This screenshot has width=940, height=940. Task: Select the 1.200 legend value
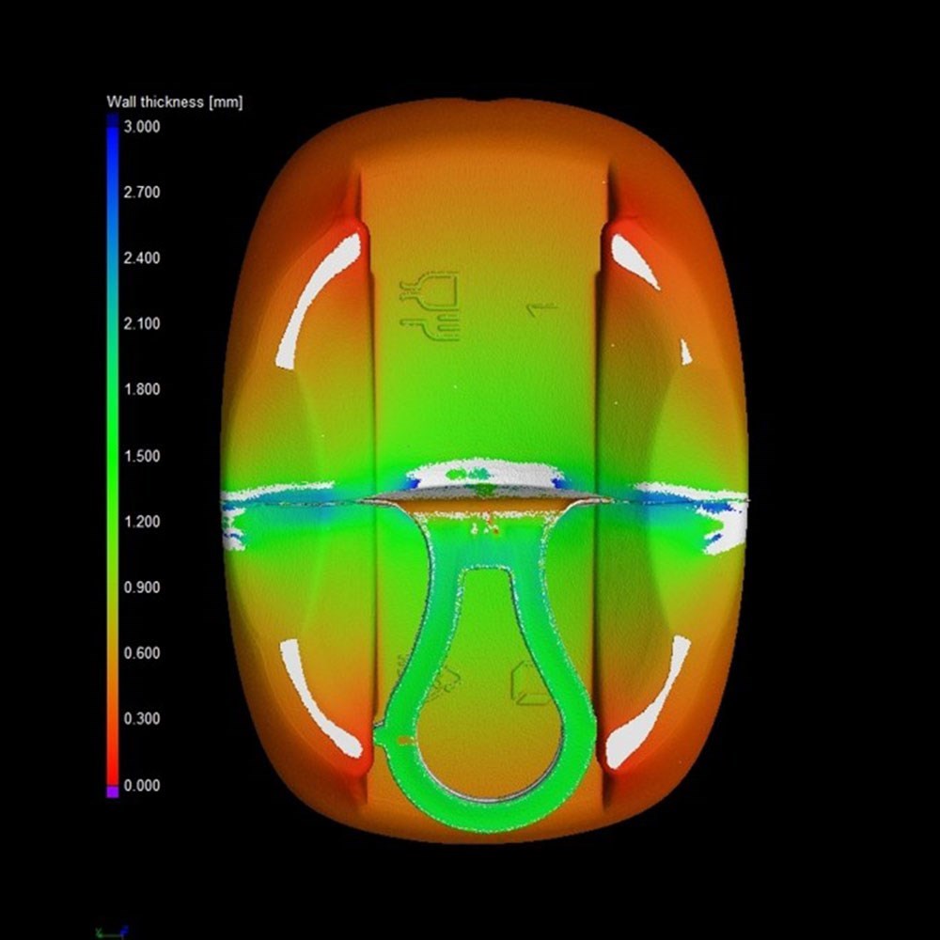pos(142,522)
